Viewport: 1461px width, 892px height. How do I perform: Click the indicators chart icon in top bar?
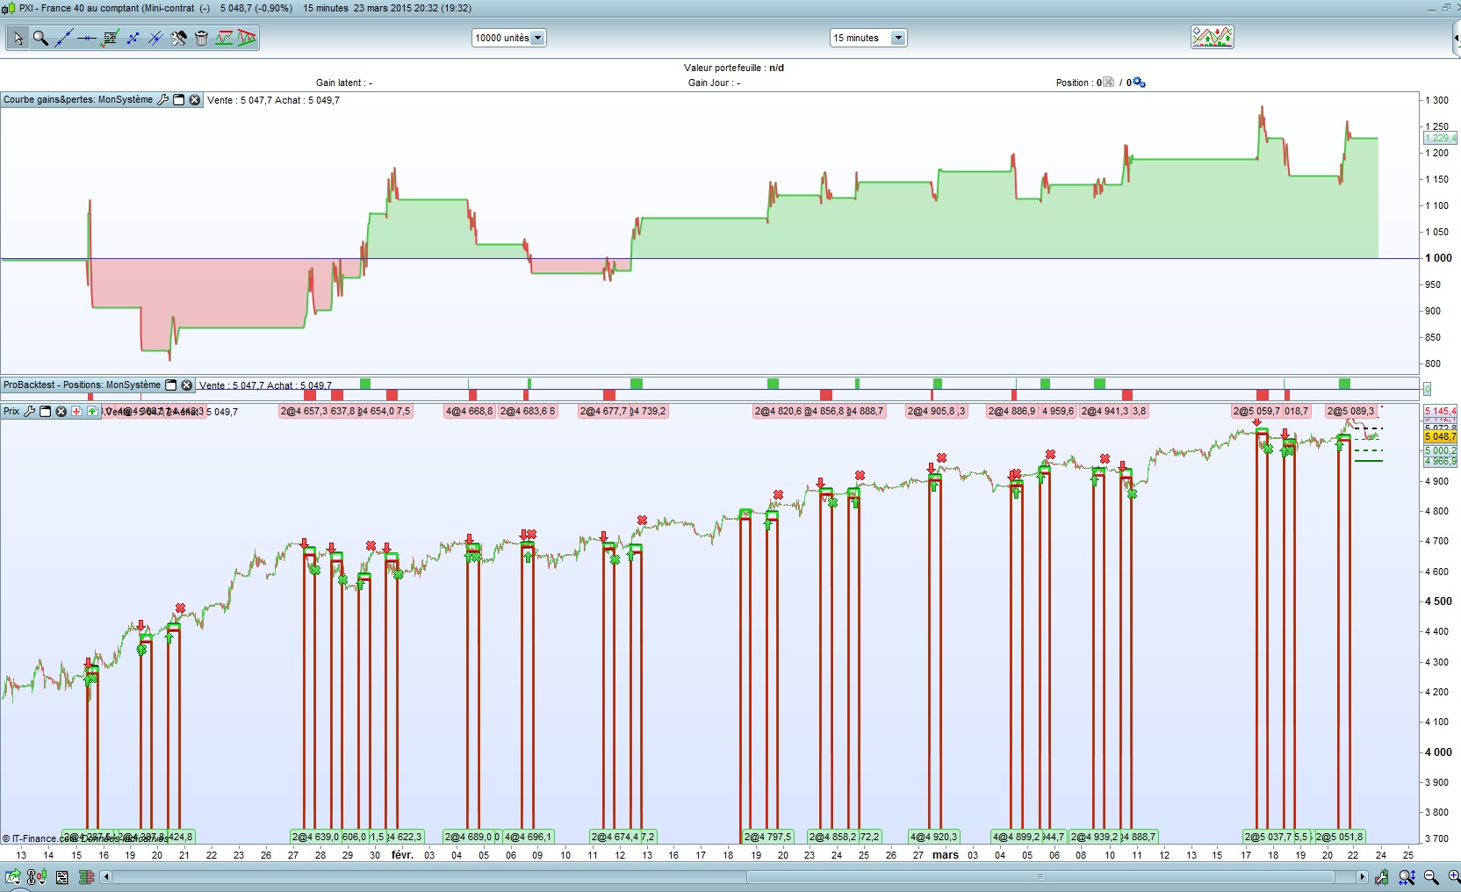tap(1212, 37)
